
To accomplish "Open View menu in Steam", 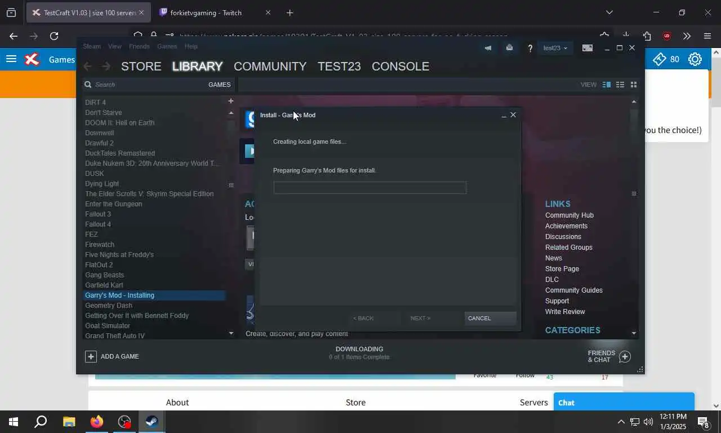I will click(115, 46).
